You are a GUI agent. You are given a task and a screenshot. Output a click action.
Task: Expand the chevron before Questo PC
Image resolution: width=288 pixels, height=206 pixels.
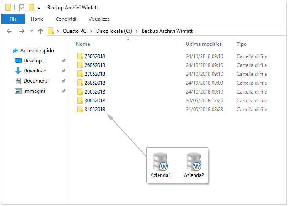(x=58, y=31)
